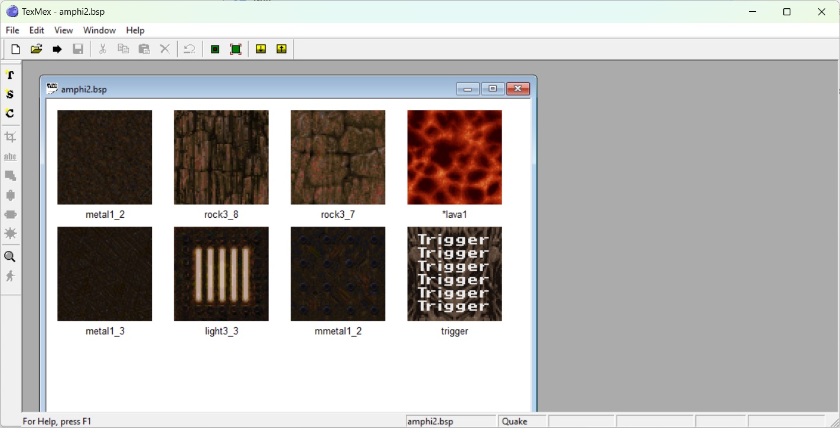Select the trigger texture thumbnail
Screen dimensions: 840x428
click(455, 274)
